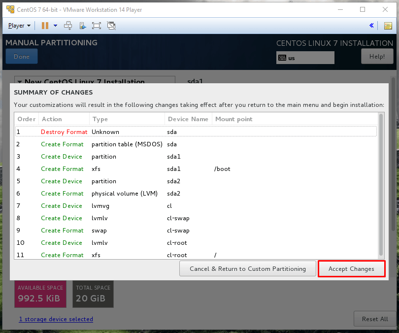Open the Player menu
The image size is (399, 333).
(19, 26)
